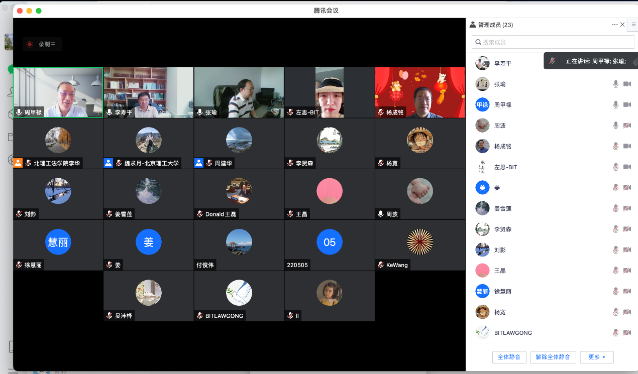Toggle 王晶's muted microphone in member list
Viewport: 638px width, 374px height.
pyautogui.click(x=615, y=271)
